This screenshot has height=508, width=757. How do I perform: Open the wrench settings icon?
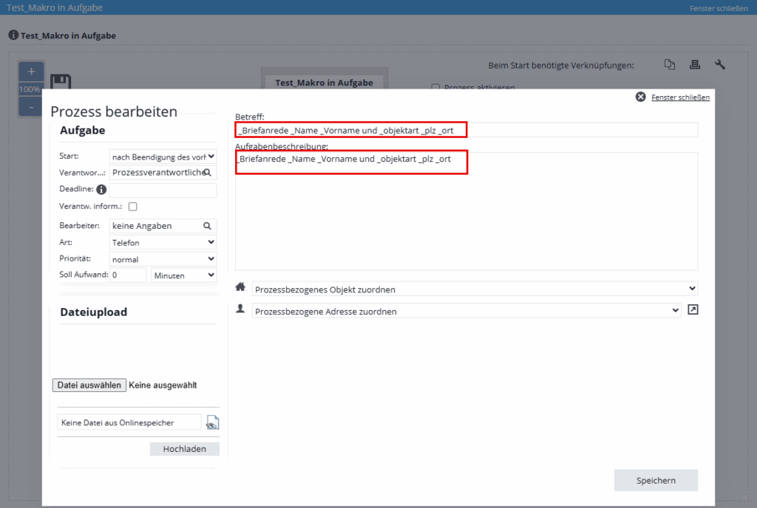[x=720, y=65]
